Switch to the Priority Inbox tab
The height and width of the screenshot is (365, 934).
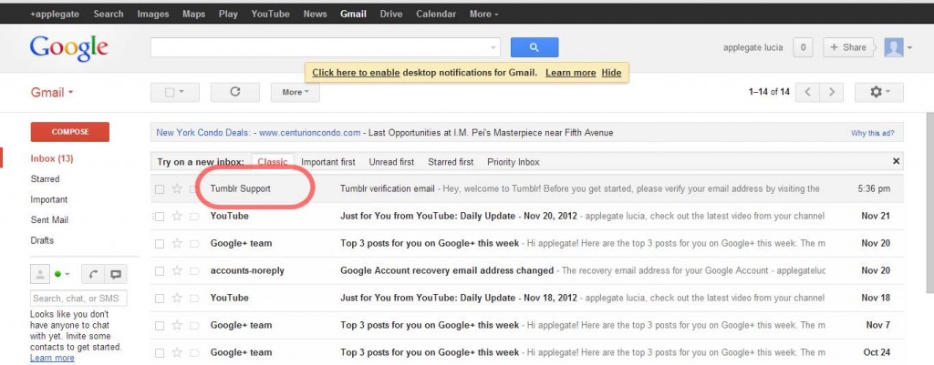[513, 162]
